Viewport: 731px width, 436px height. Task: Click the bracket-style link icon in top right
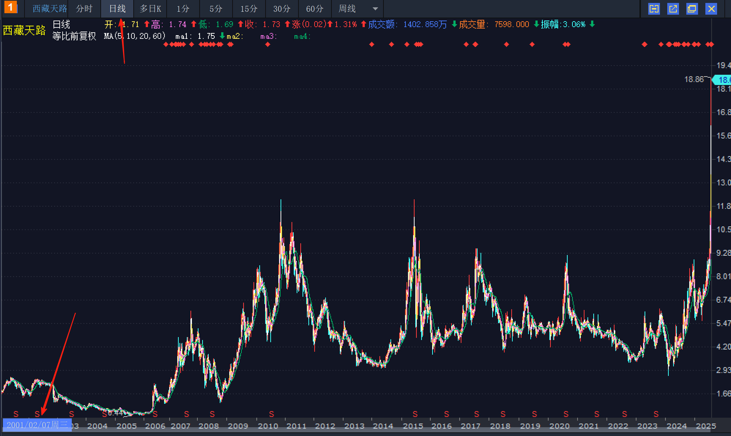click(654, 9)
